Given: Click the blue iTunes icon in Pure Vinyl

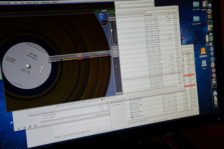Looking at the screenshot, I should click(101, 16).
